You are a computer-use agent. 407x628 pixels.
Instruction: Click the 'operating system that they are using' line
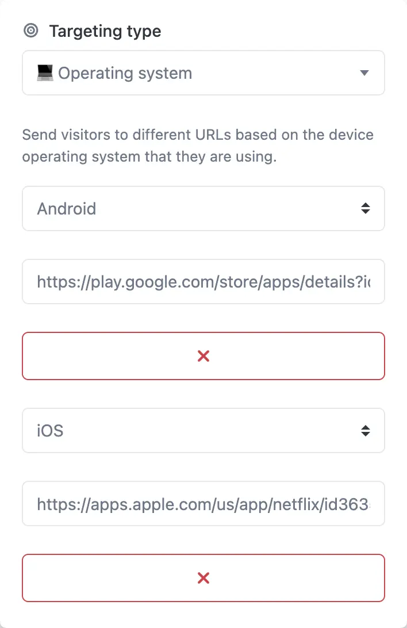149,156
